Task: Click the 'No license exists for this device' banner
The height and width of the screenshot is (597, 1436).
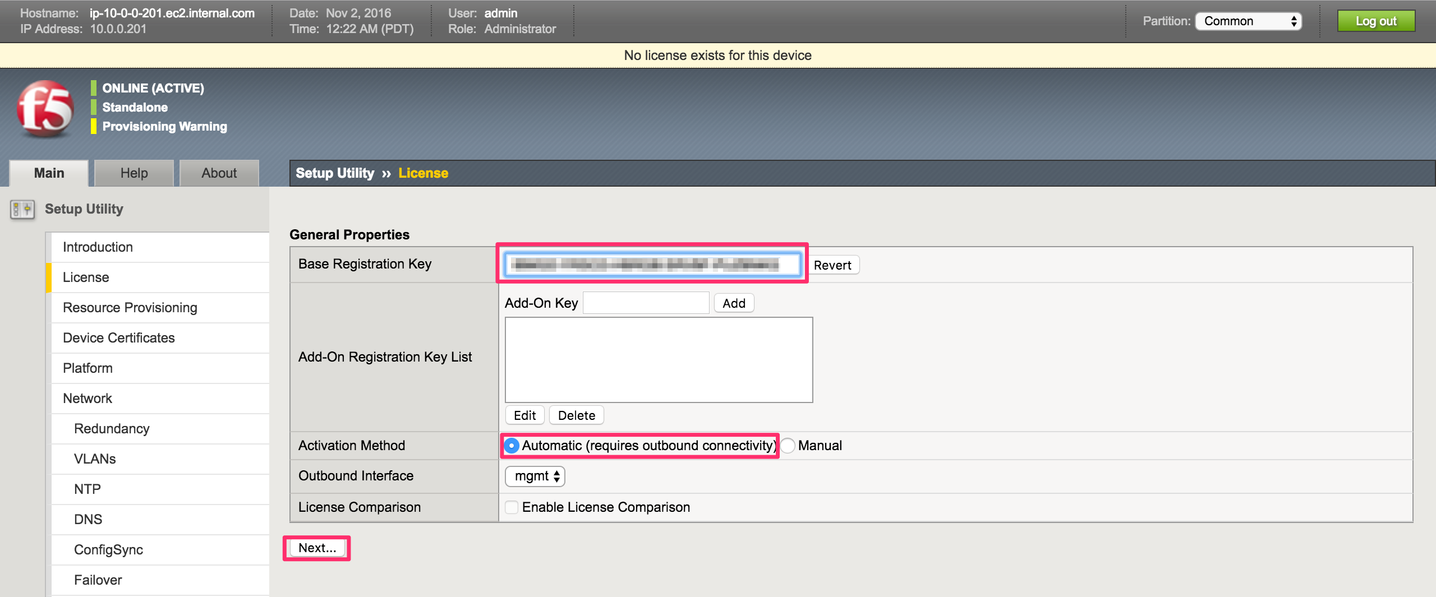Action: [x=718, y=55]
